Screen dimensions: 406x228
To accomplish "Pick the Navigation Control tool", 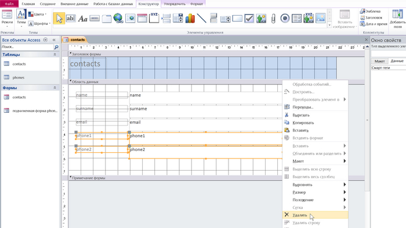I will click(x=142, y=19).
